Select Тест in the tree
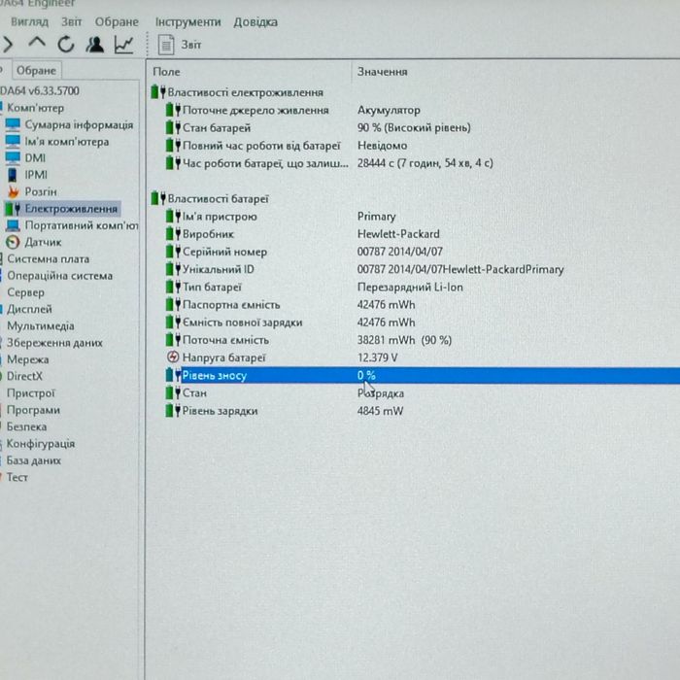The height and width of the screenshot is (680, 680). pyautogui.click(x=17, y=478)
